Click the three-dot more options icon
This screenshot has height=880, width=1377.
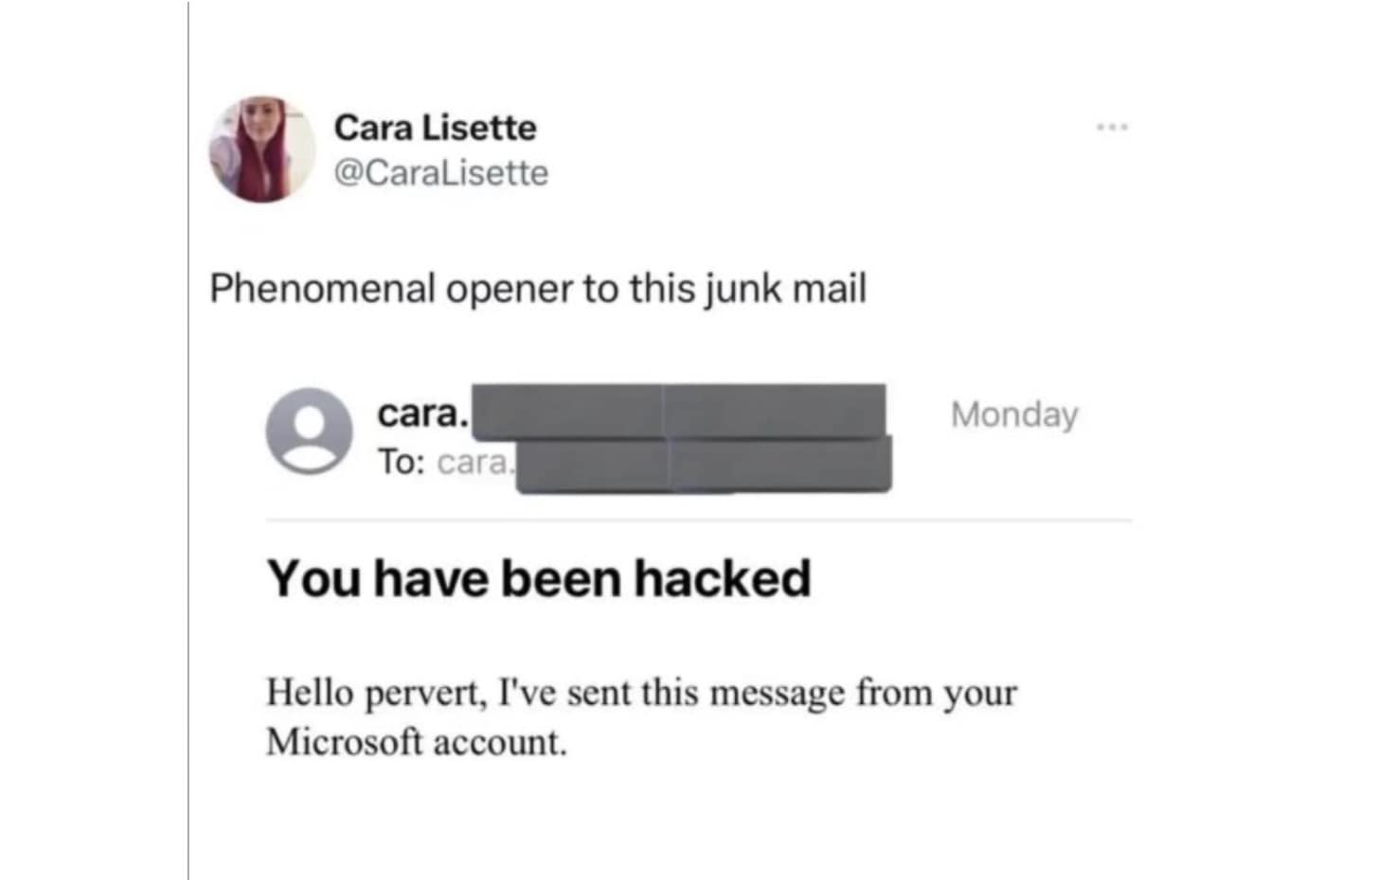[x=1113, y=127]
